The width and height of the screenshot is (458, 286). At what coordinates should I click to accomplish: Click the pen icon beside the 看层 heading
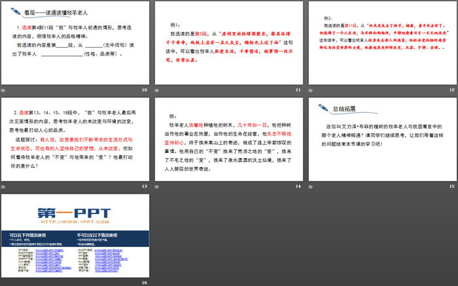pyautogui.click(x=14, y=11)
